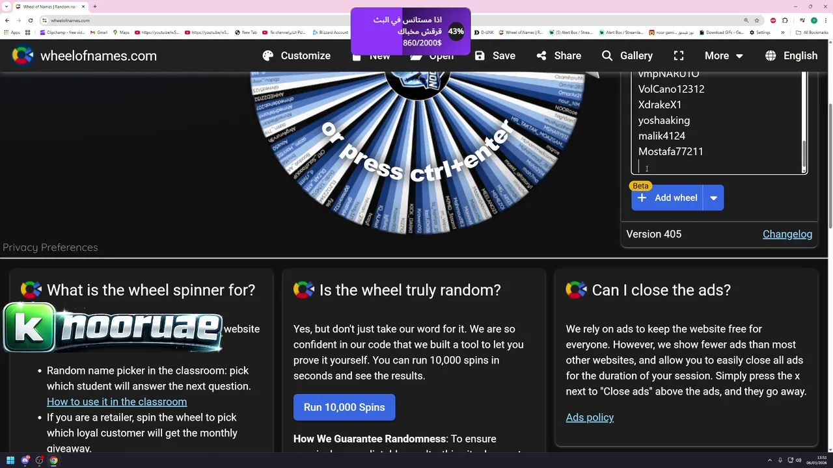Click Run 10,000 Spins button
Screen dimensions: 833x468
(344, 407)
